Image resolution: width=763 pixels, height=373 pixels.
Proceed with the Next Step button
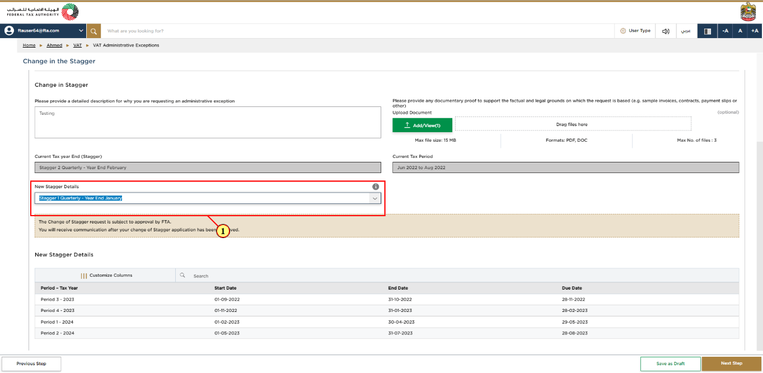pyautogui.click(x=732, y=363)
